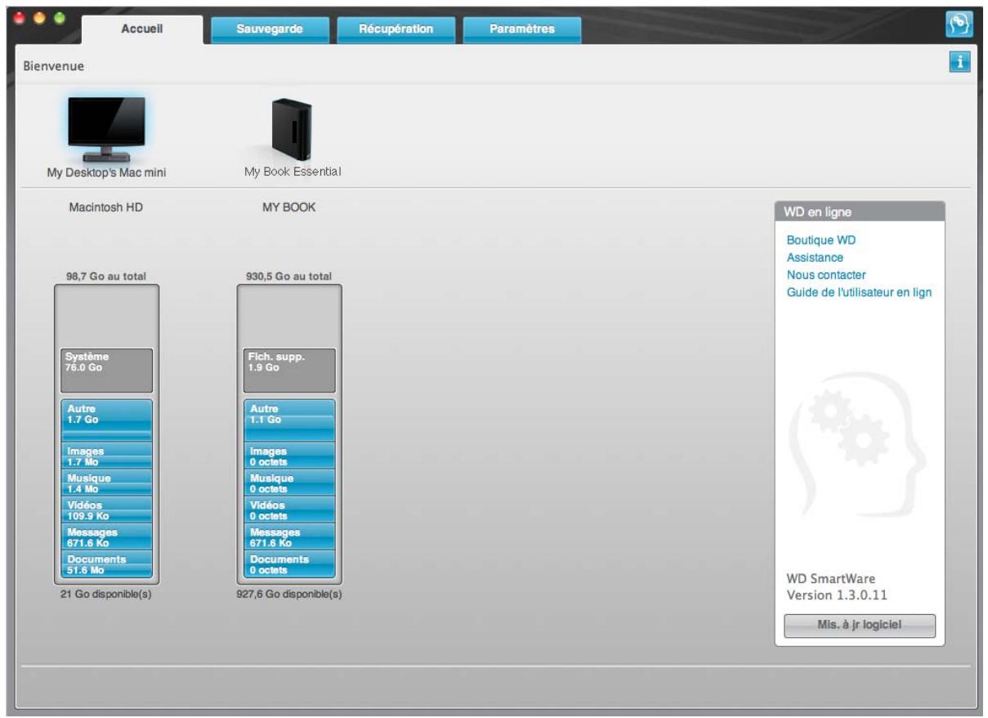Click the Mis. à jr logiciel button
The width and height of the screenshot is (988, 718).
tap(860, 626)
